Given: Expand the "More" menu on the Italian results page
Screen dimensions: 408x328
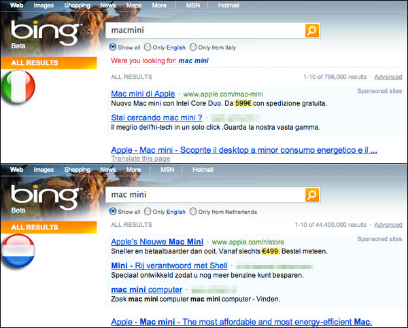Looking at the screenshot, I should click(x=159, y=5).
